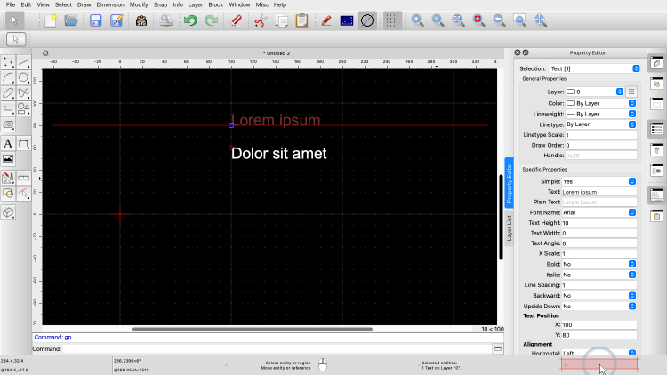This screenshot has height=375, width=667.
Task: Toggle the grid display button
Action: click(x=392, y=20)
